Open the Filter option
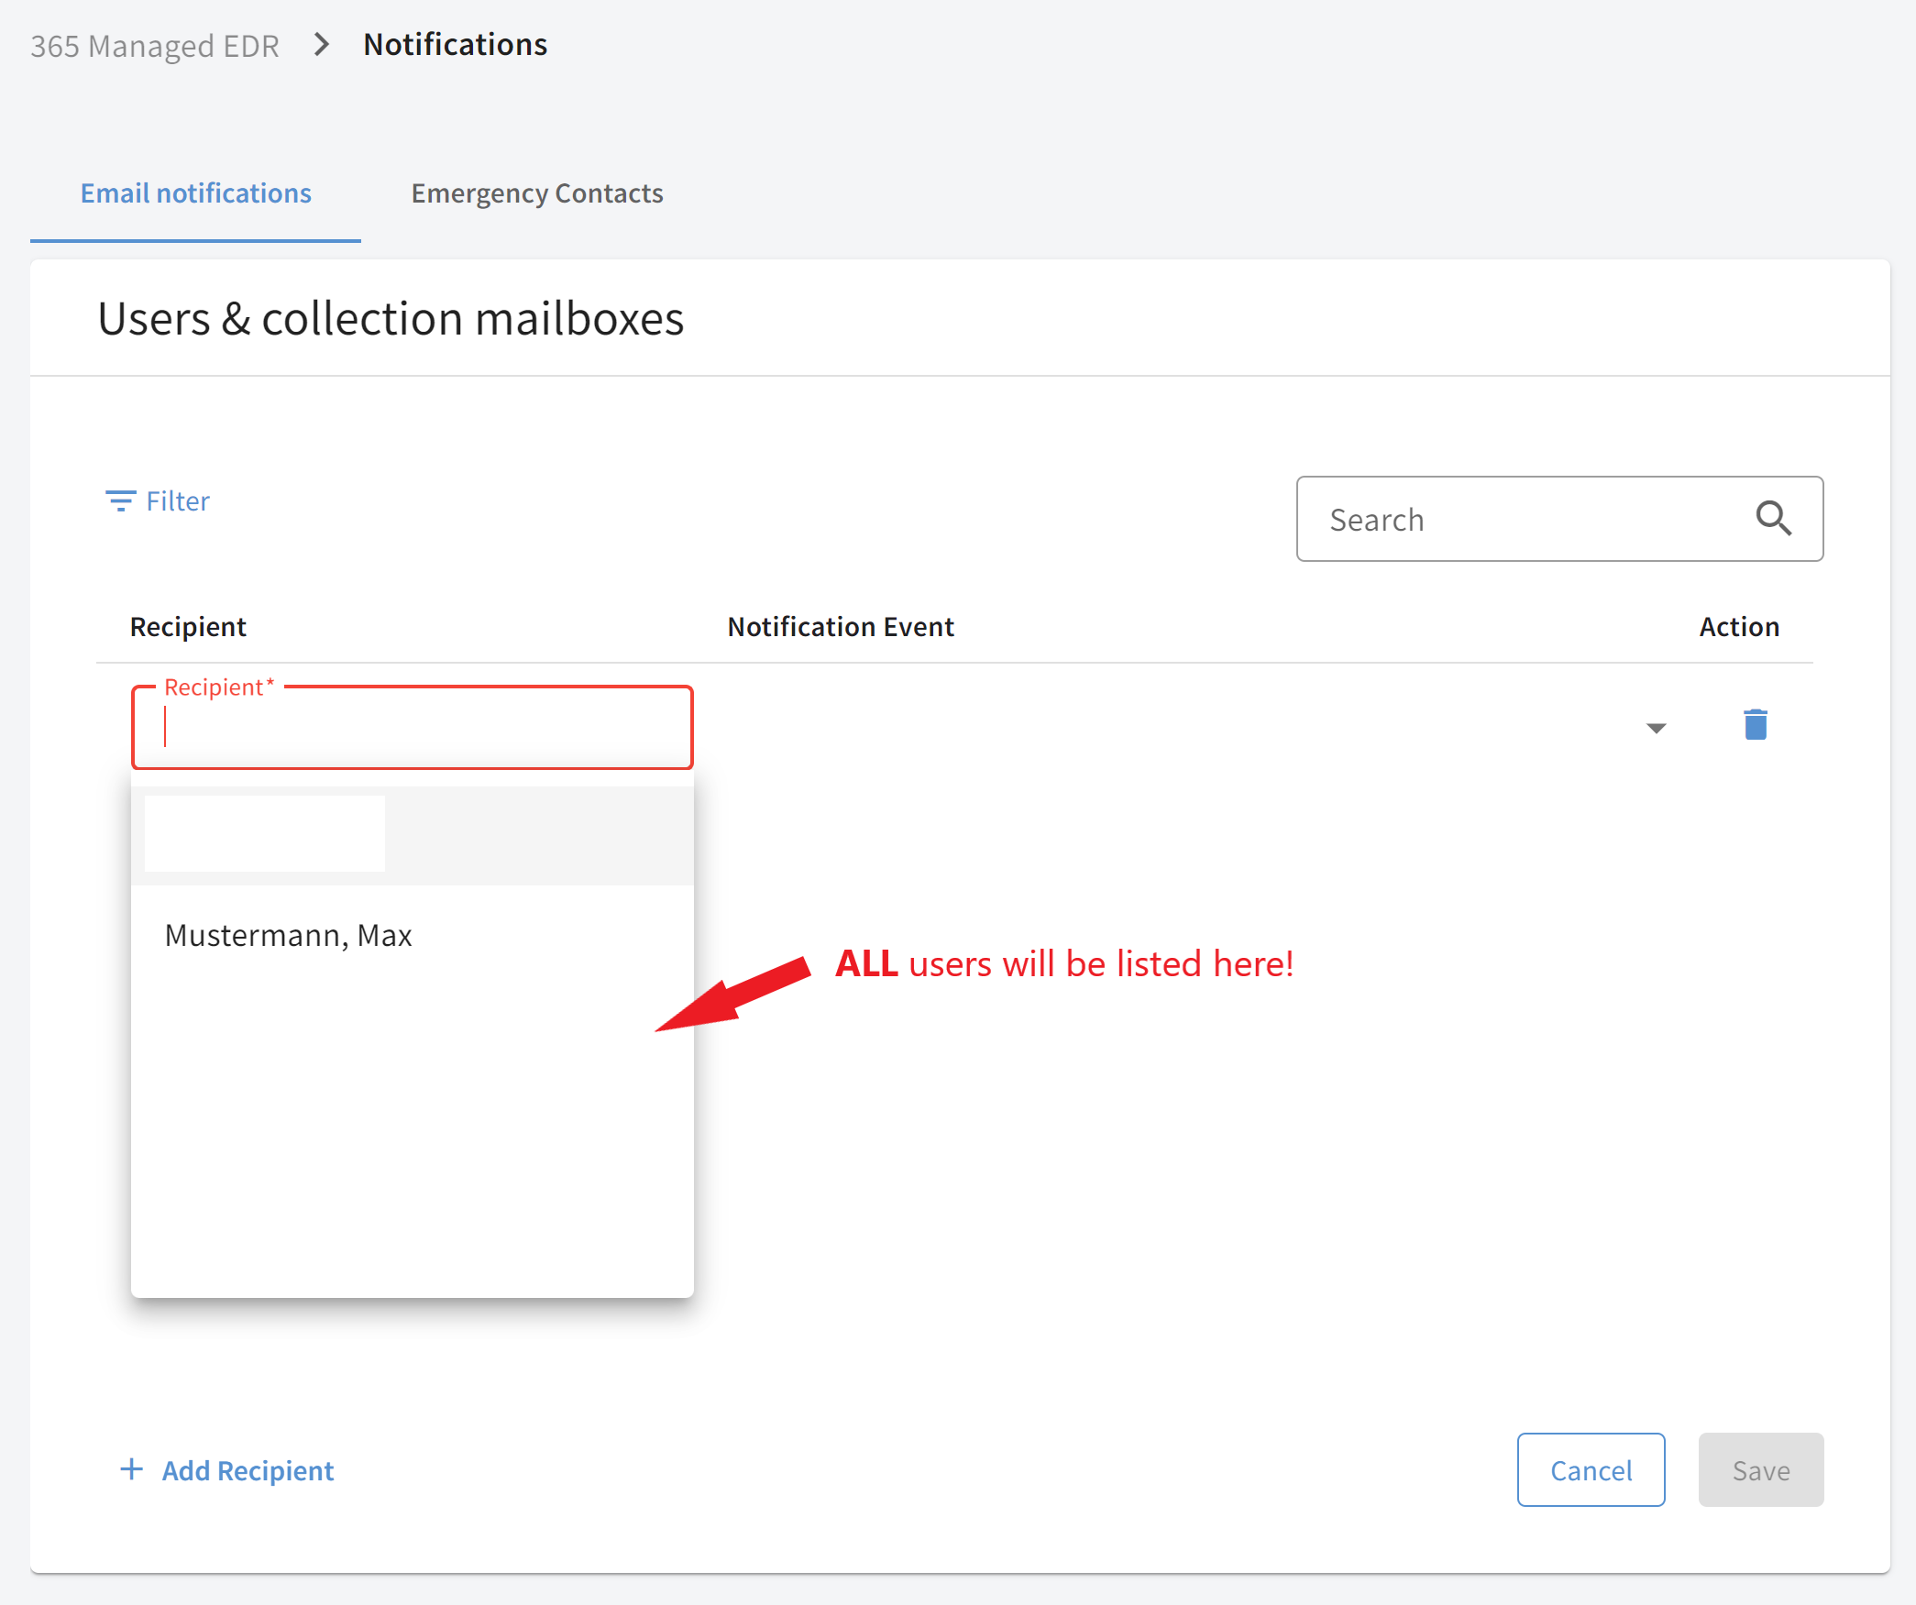 pyautogui.click(x=158, y=501)
